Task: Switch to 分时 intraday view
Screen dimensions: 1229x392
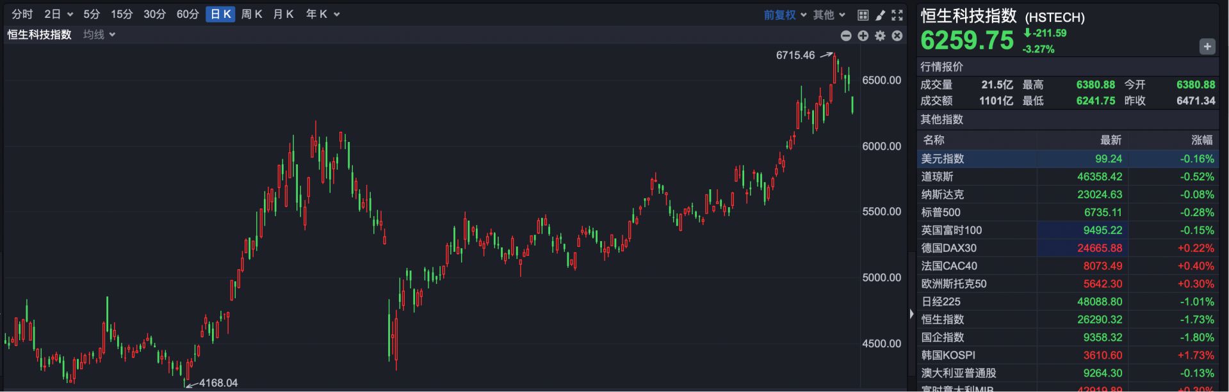Action: click(22, 14)
